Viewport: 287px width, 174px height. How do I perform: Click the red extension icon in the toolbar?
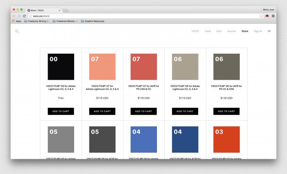267,16
